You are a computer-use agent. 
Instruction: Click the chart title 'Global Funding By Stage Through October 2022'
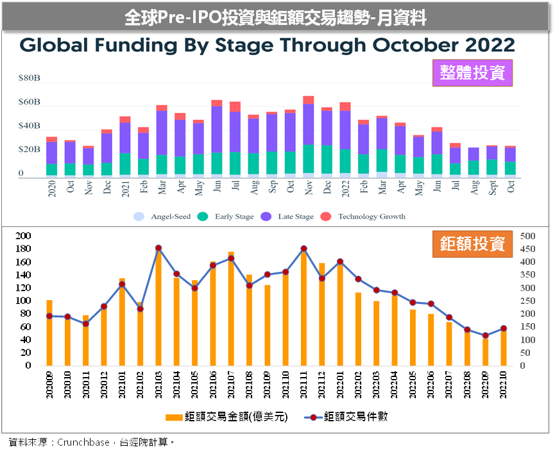(x=268, y=46)
